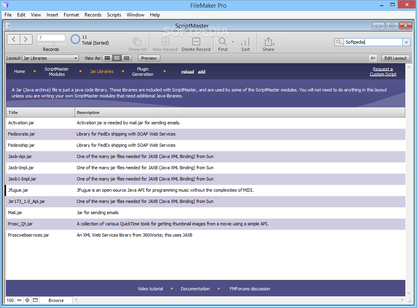
Task: Open the quick find search options arrow
Action: (342, 43)
